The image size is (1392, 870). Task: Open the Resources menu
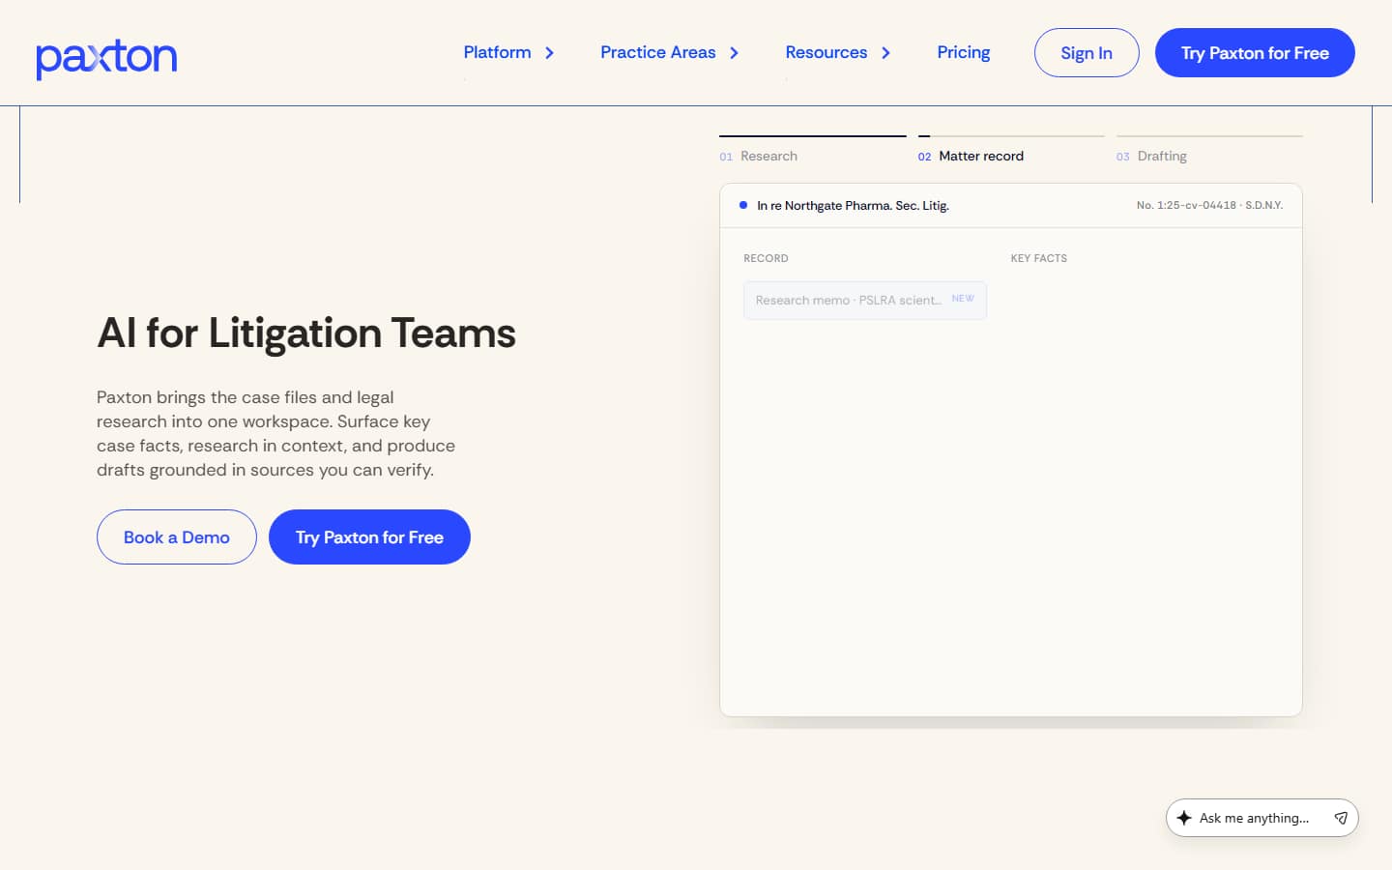pyautogui.click(x=826, y=52)
